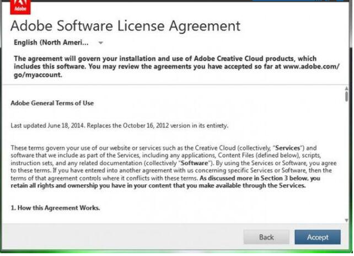Click the scrollbar up arrow

coord(346,88)
